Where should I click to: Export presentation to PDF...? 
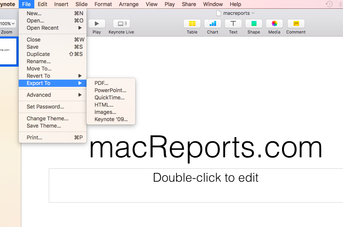(x=111, y=83)
